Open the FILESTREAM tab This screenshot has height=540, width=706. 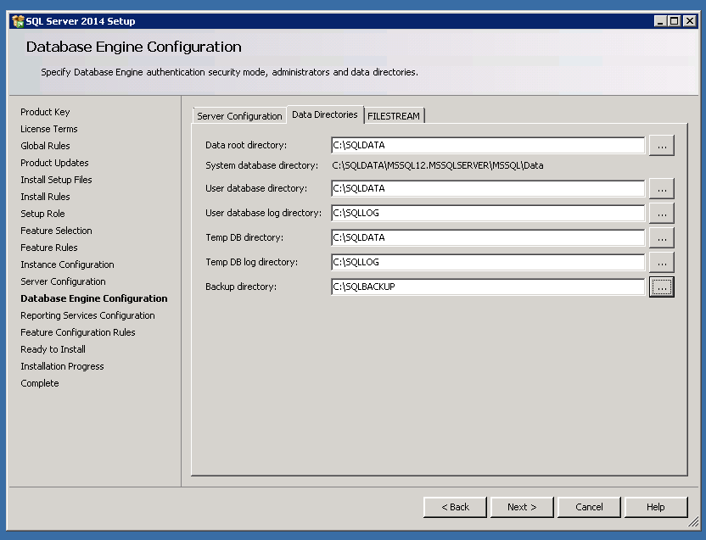(x=394, y=116)
